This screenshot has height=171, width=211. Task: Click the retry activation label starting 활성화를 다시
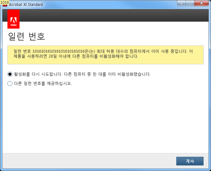click(82, 74)
